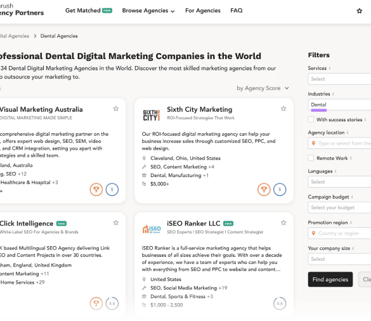Screen dimensions: 371x321
Task: Enable Remote Work checkbox
Action: [311, 158]
